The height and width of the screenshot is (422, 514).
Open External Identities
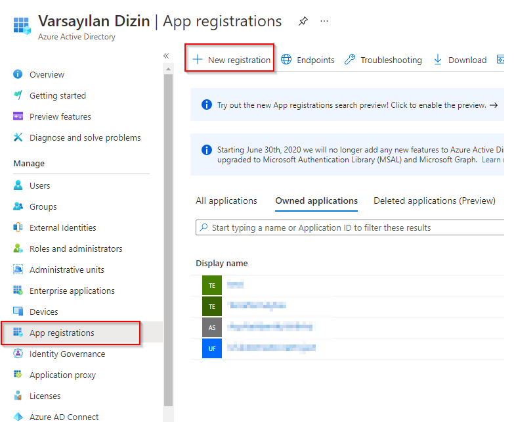pyautogui.click(x=62, y=227)
